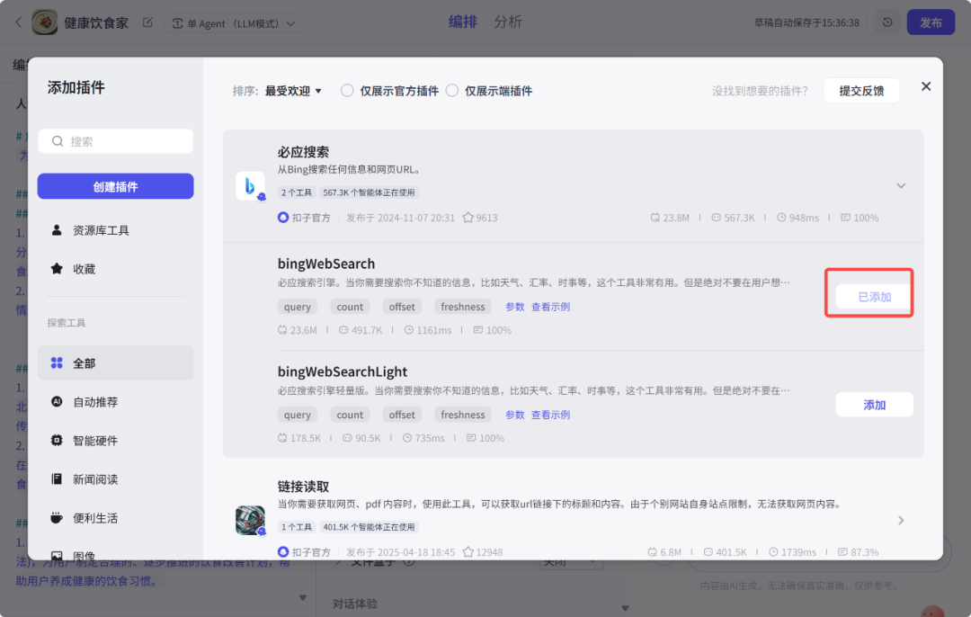
Task: Click the 便利生活 cup icon
Action: (57, 518)
